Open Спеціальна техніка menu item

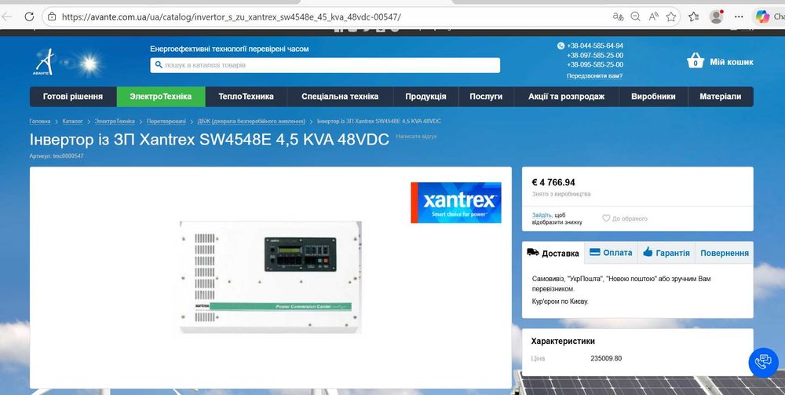340,97
